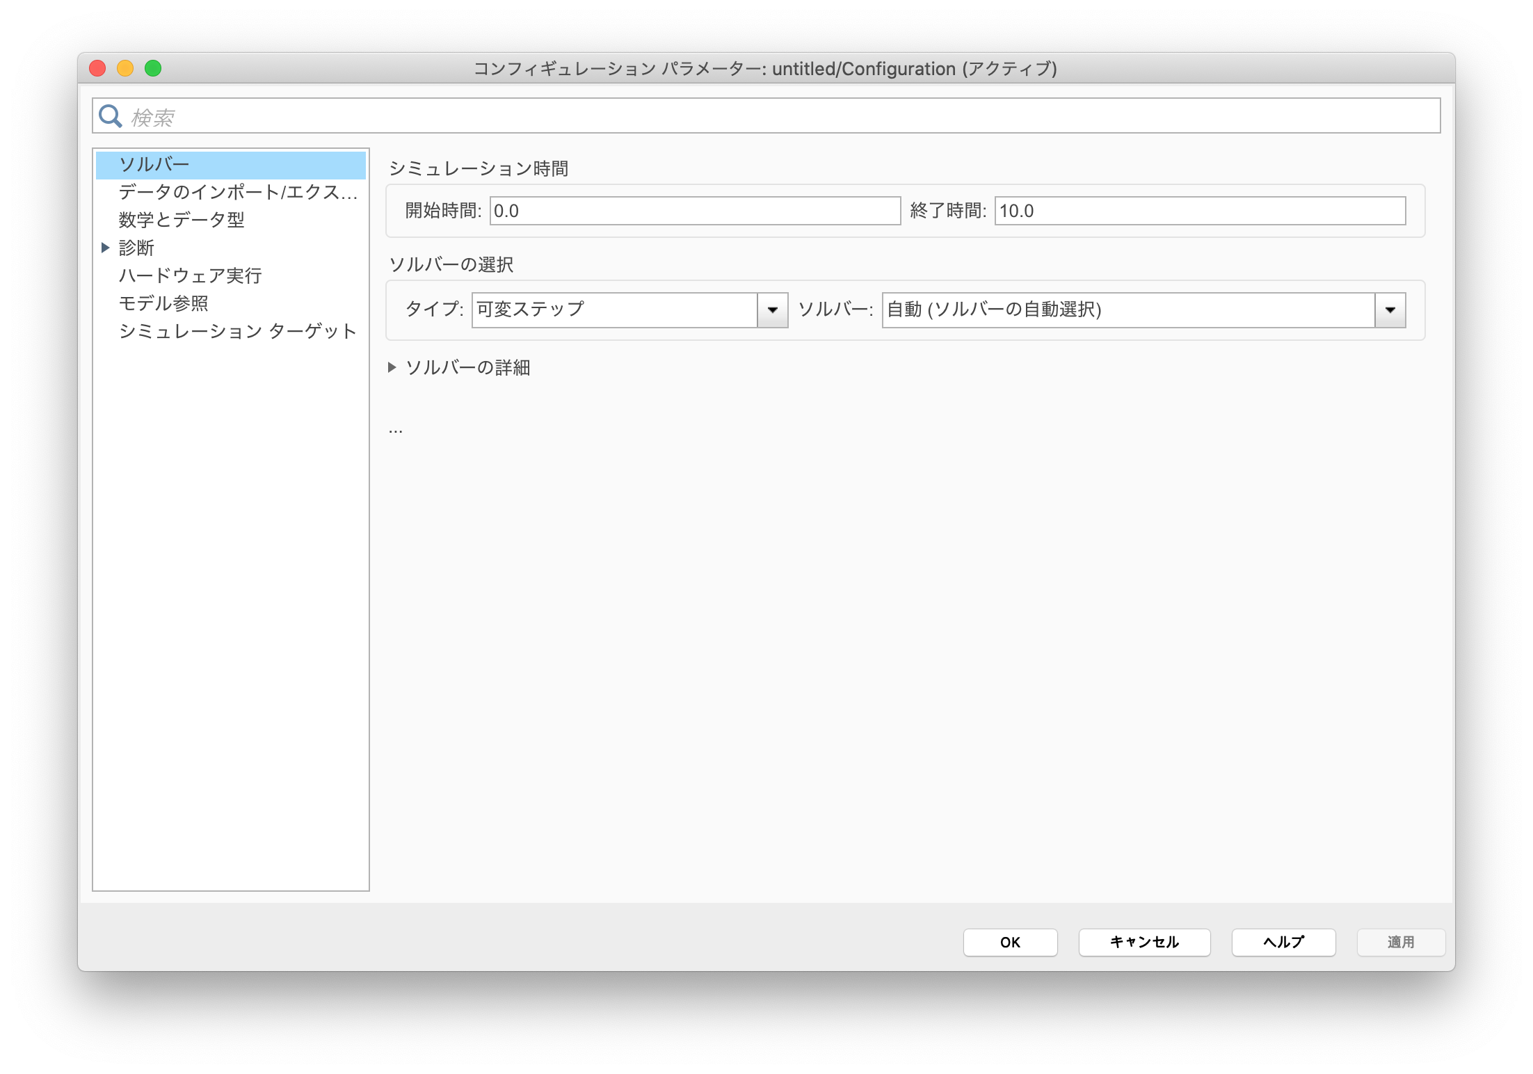
Task: Open モデル参照 settings
Action: click(x=163, y=303)
